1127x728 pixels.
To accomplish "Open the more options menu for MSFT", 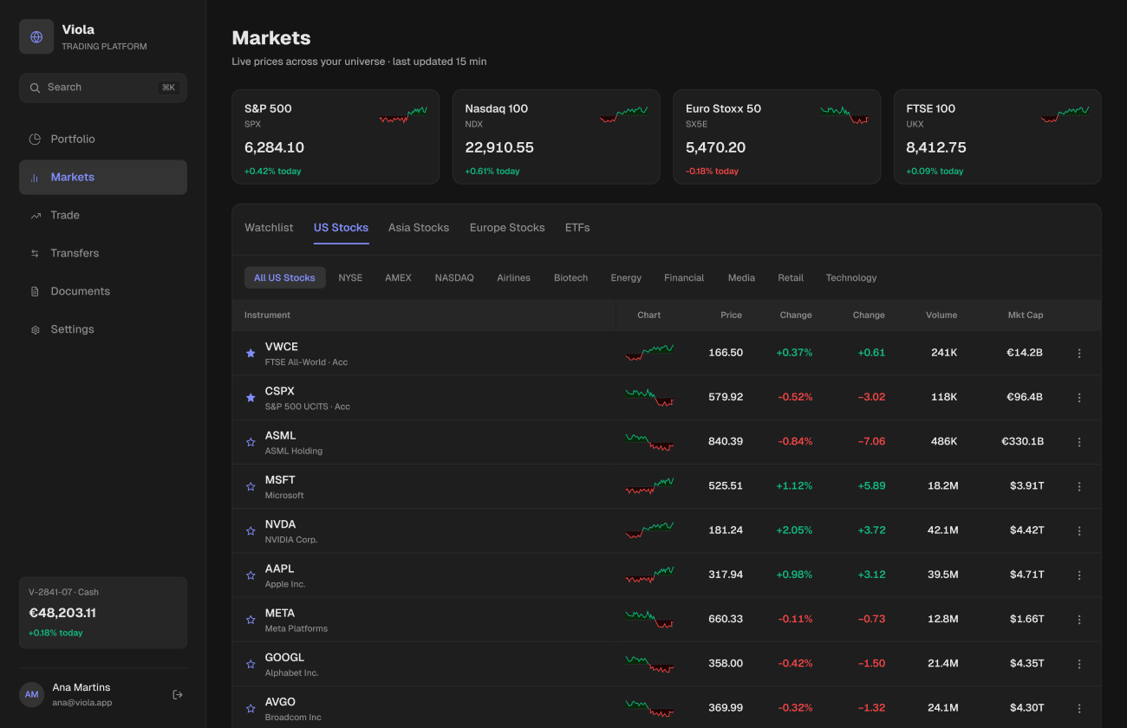I will [x=1079, y=487].
